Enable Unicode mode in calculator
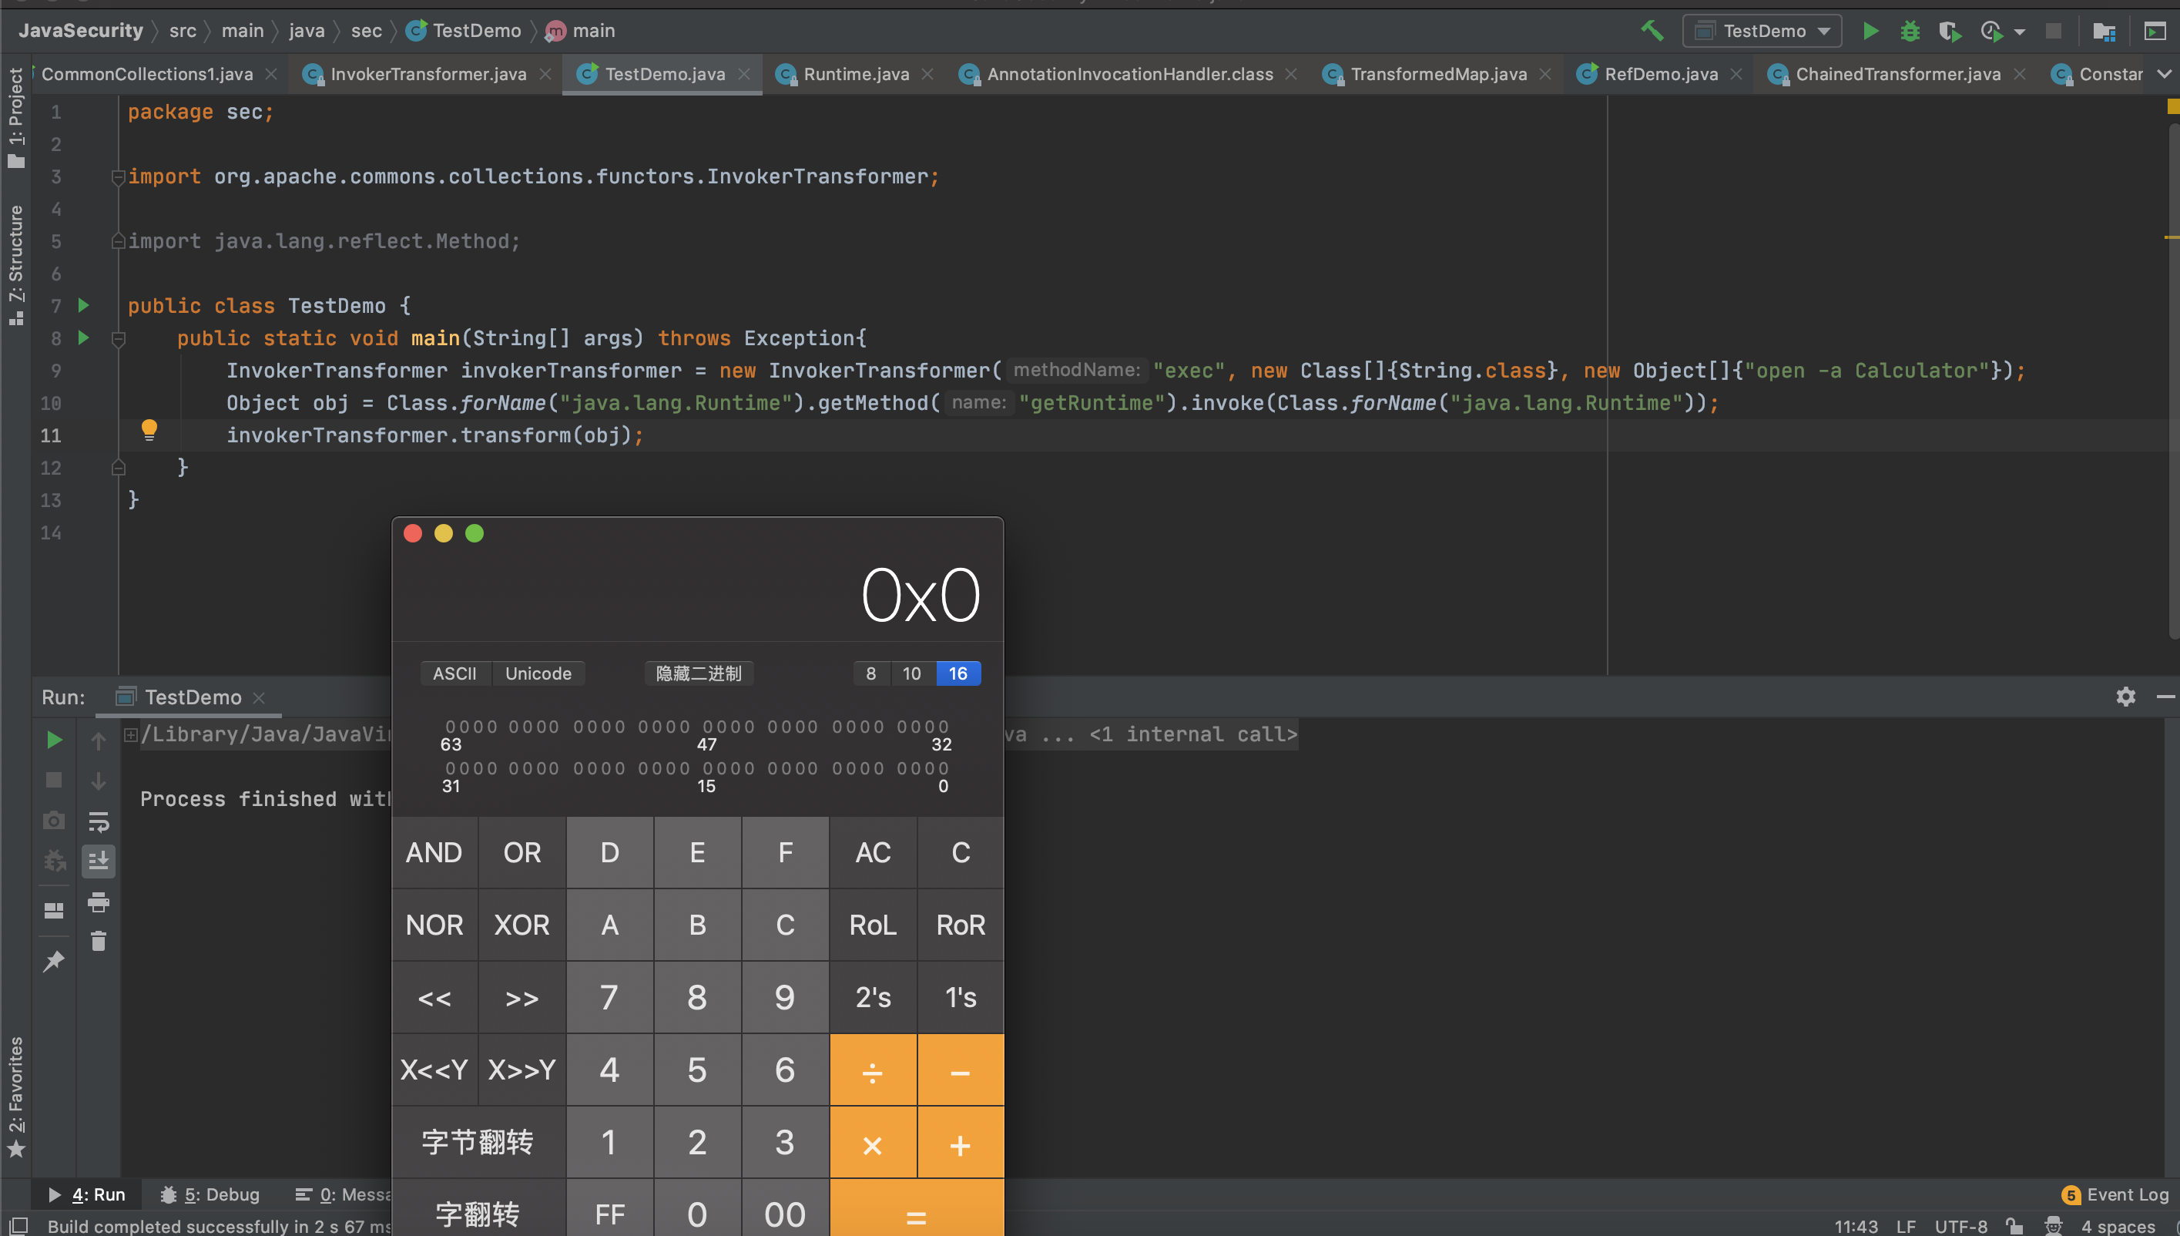The height and width of the screenshot is (1236, 2180). pos(538,673)
